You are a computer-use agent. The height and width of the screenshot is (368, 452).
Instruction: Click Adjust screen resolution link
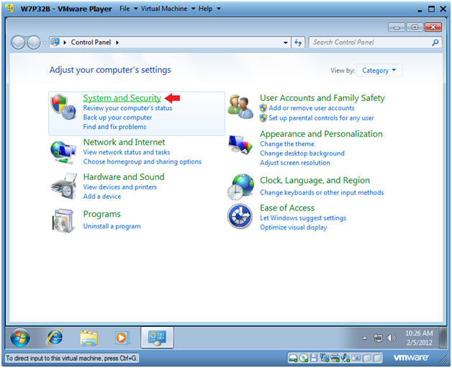(x=294, y=163)
